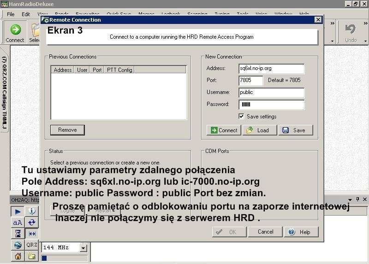The height and width of the screenshot is (264, 369).
Task: Click the fit-width arrows icon
Action: tap(32, 234)
